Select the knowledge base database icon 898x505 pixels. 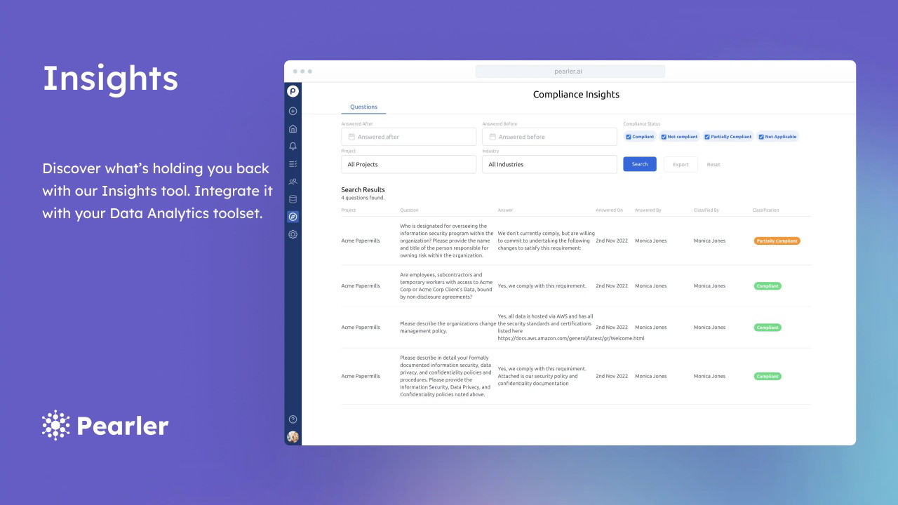tap(293, 198)
